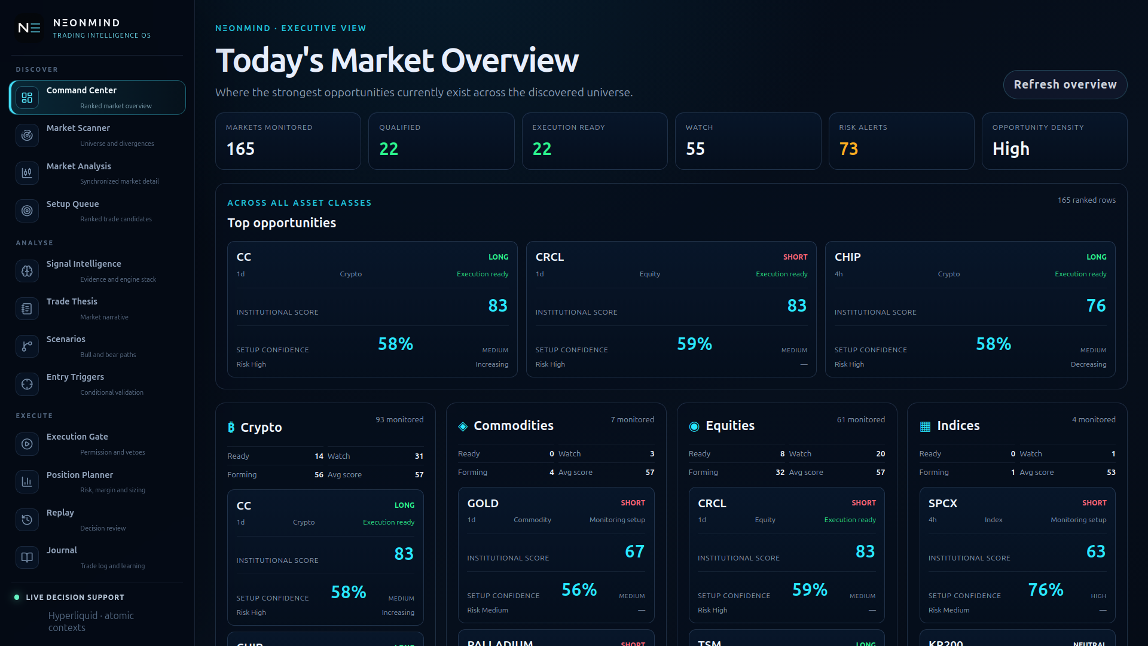Select Execution Gate menu label
Screen dimensions: 1148x646
pyautogui.click(x=77, y=437)
